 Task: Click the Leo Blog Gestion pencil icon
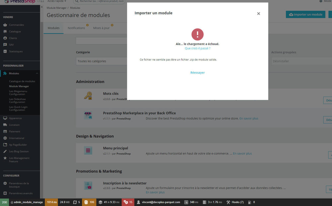(5, 151)
